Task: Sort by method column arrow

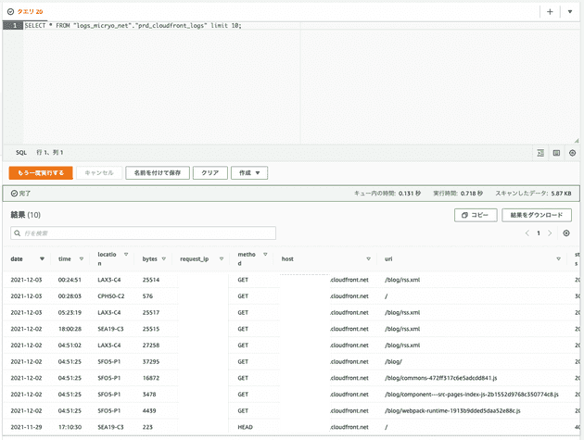Action: point(265,255)
